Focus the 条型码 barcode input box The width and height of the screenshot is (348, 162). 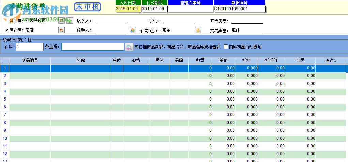(x=93, y=47)
